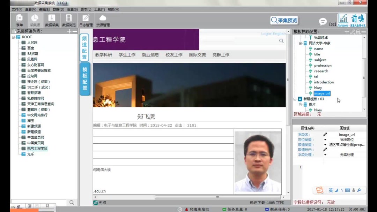Click the 表单 form icon
This screenshot has width=377, height=212.
(x=19, y=19)
